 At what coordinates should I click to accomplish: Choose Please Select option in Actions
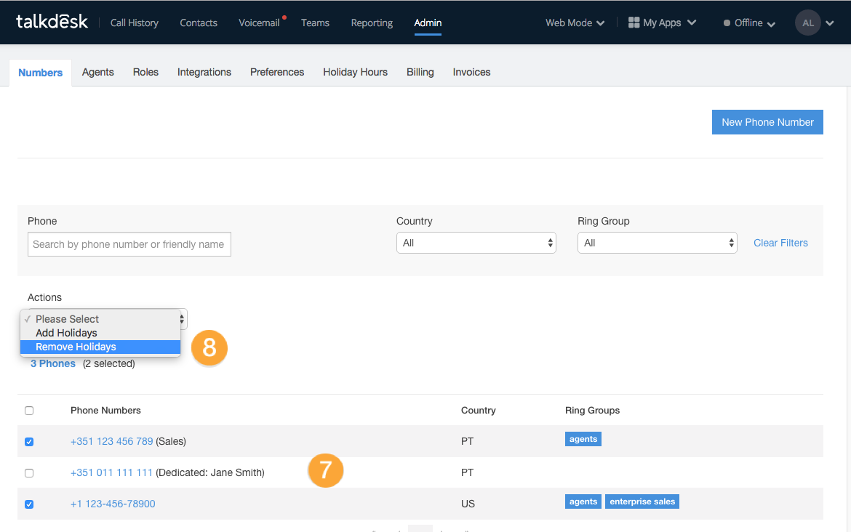[x=100, y=319]
